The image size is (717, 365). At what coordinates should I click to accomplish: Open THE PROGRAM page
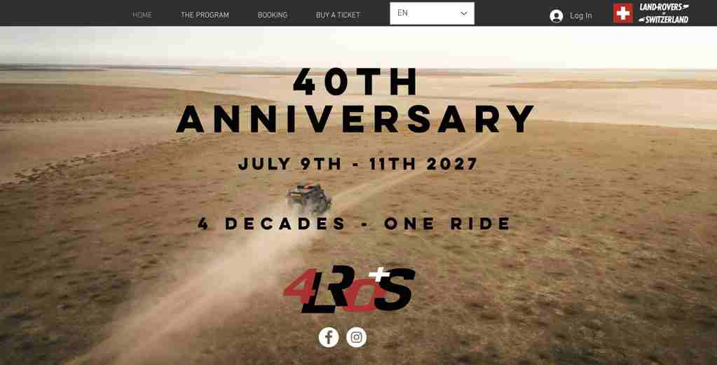click(205, 15)
